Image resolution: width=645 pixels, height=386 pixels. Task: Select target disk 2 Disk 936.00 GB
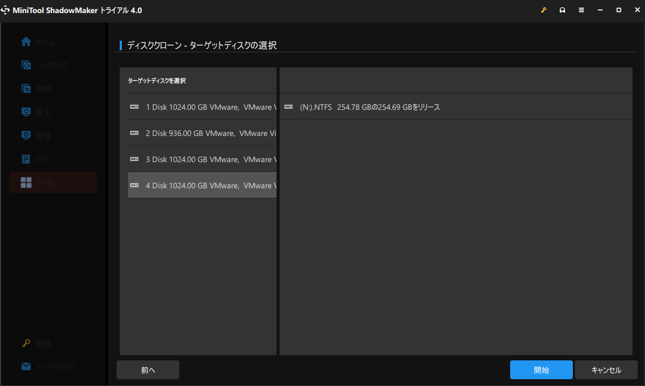(202, 133)
